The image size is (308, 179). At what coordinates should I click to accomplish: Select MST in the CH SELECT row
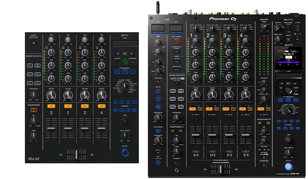point(134,110)
